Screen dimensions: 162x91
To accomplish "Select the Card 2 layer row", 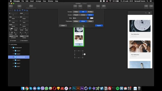I will 19,63.
